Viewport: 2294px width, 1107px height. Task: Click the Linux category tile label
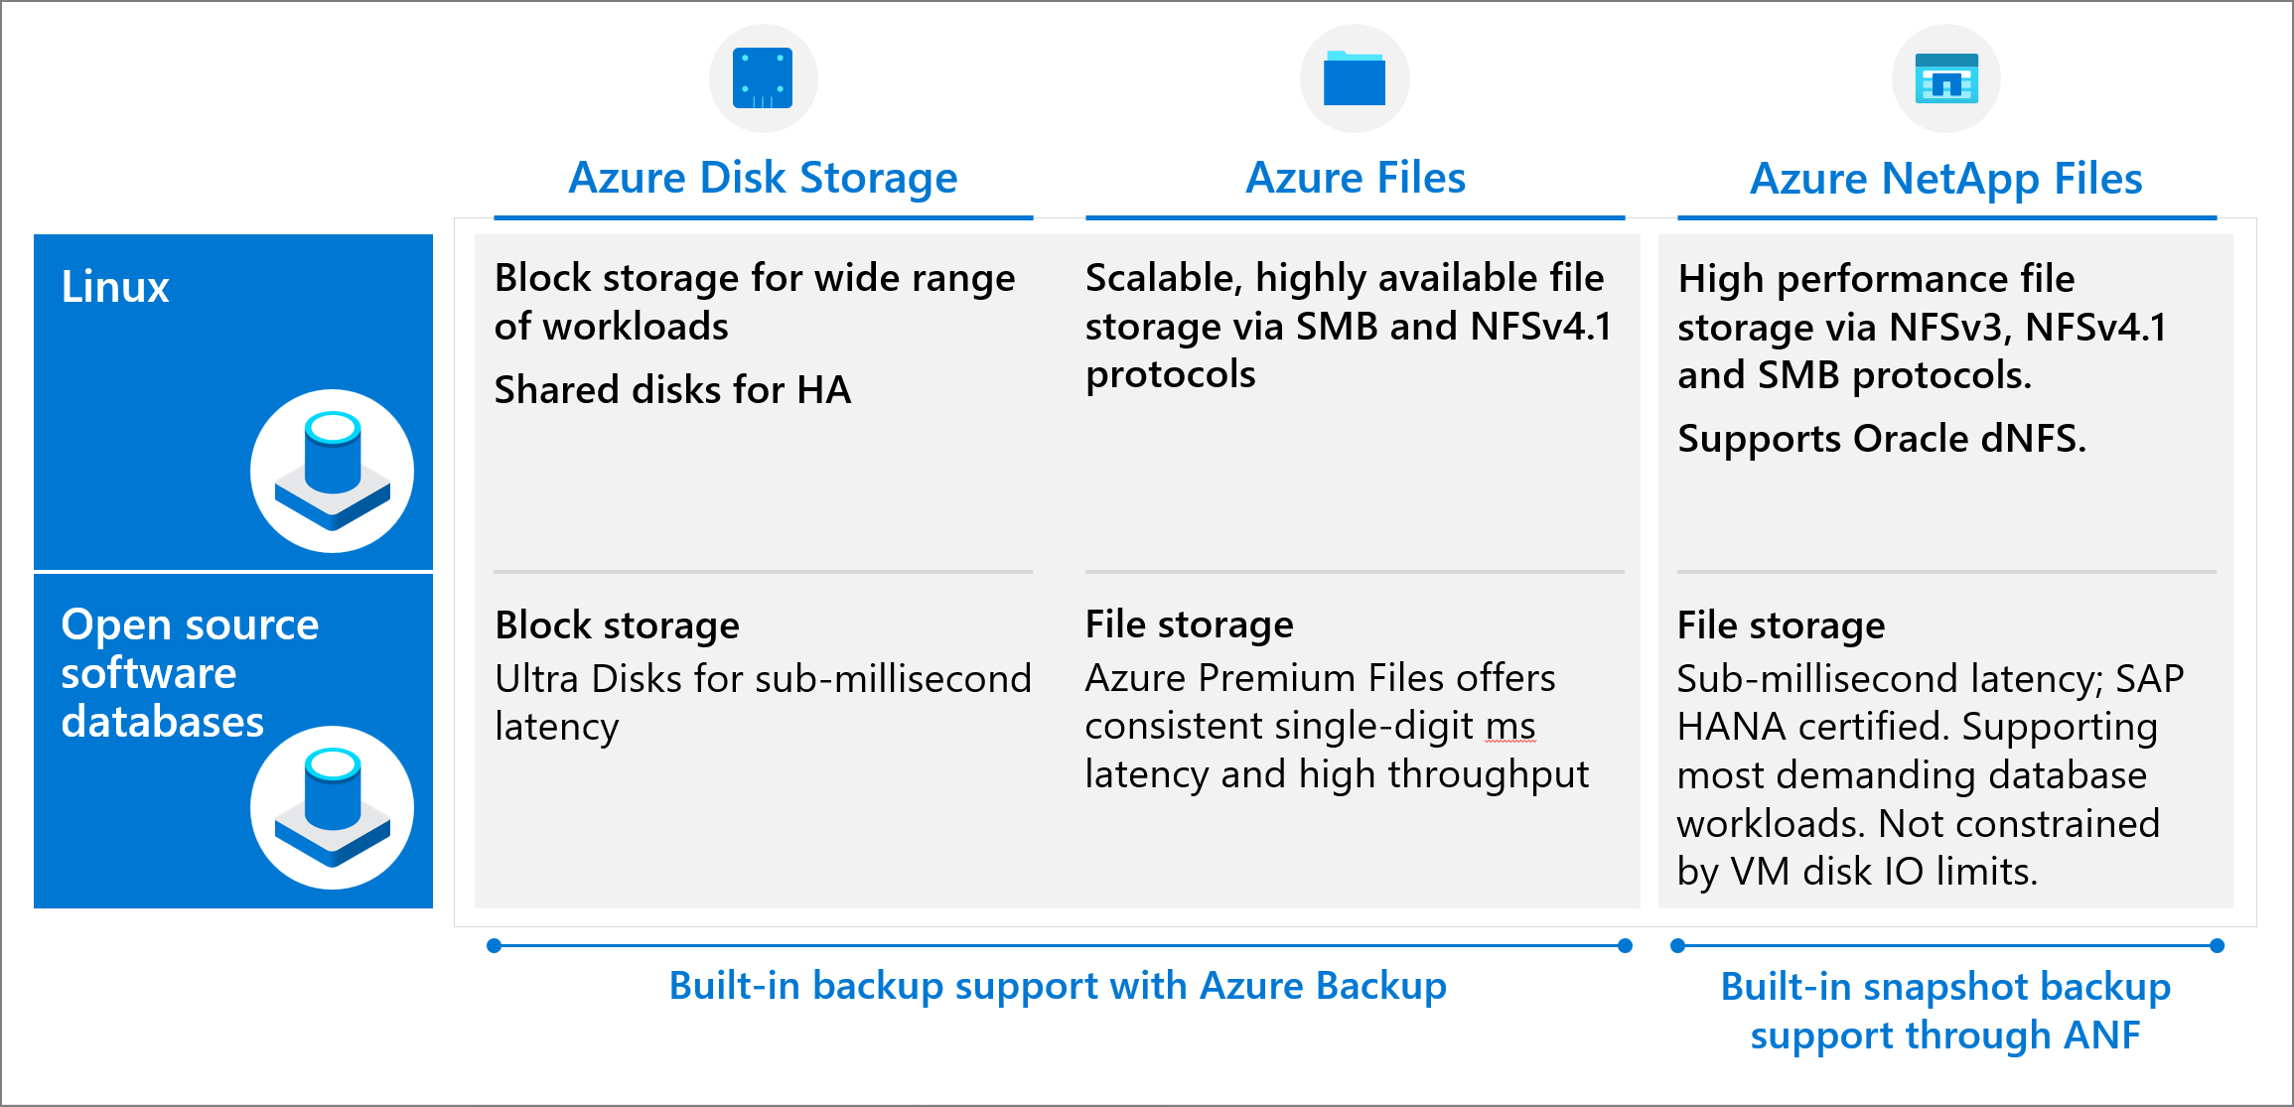pyautogui.click(x=115, y=287)
